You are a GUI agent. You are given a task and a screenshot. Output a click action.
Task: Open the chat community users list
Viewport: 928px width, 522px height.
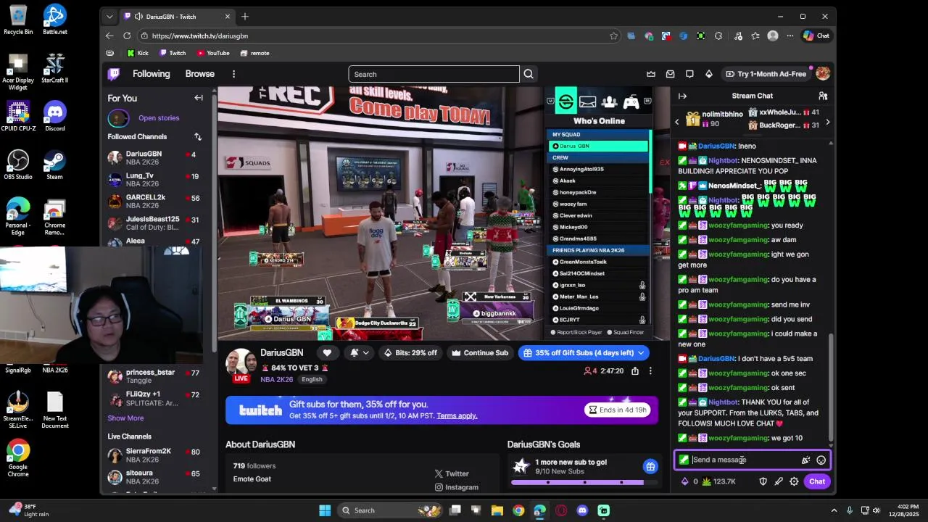(823, 96)
